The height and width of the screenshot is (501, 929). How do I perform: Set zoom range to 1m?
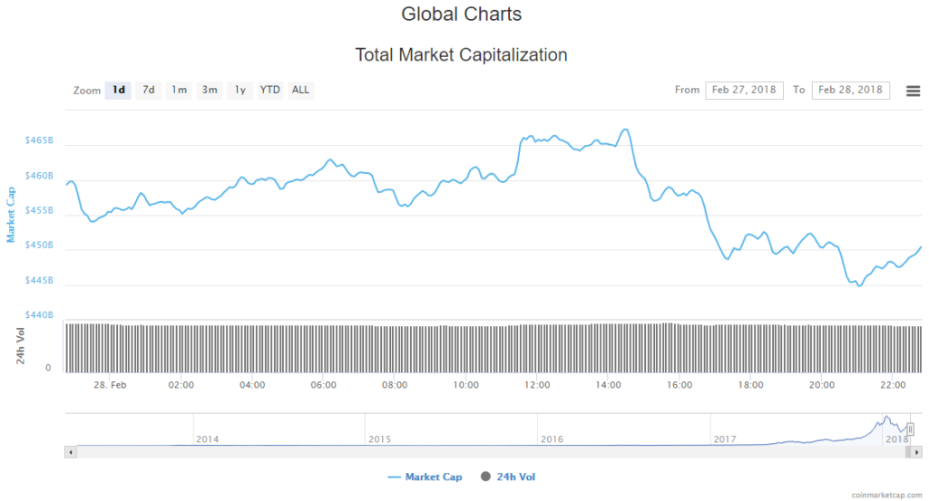click(x=180, y=90)
